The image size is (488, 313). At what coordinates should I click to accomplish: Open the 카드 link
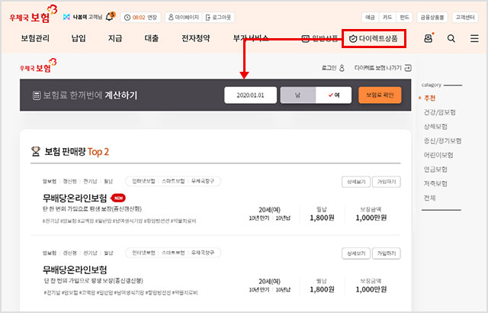387,18
